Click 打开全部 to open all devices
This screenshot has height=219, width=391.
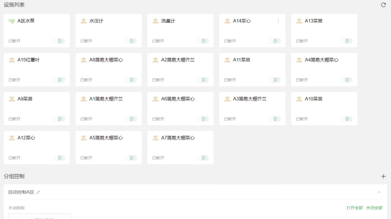point(355,208)
